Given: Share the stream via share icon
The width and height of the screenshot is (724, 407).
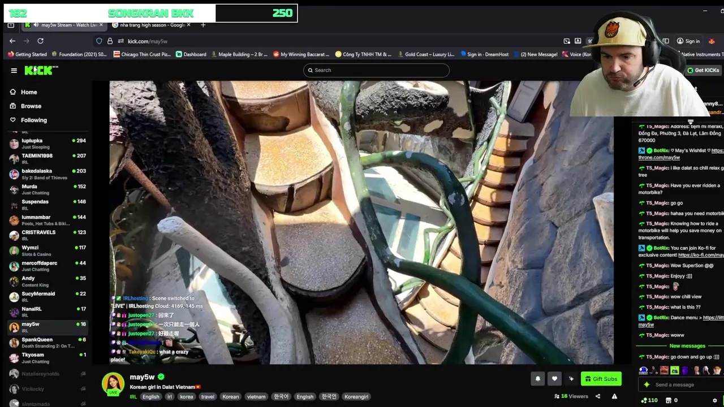Looking at the screenshot, I should coord(598,396).
